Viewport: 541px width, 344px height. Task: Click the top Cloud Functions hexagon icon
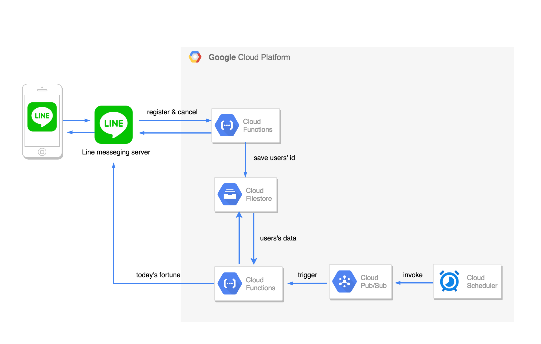pos(227,125)
